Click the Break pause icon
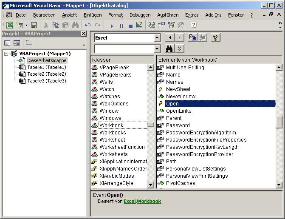This screenshot has height=219, width=285. point(121,26)
